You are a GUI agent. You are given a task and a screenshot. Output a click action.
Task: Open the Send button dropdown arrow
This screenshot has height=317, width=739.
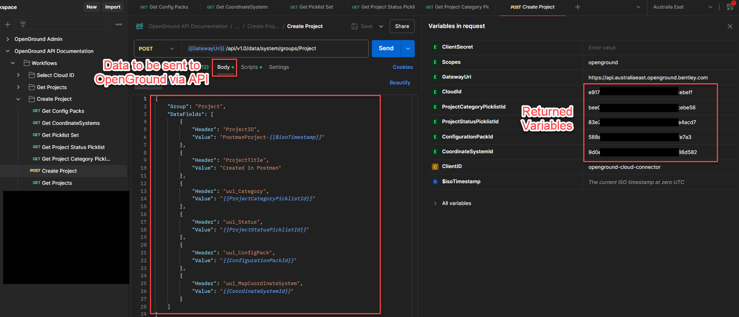click(x=408, y=49)
